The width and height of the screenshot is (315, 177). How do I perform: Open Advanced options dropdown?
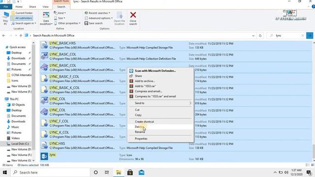98,18
